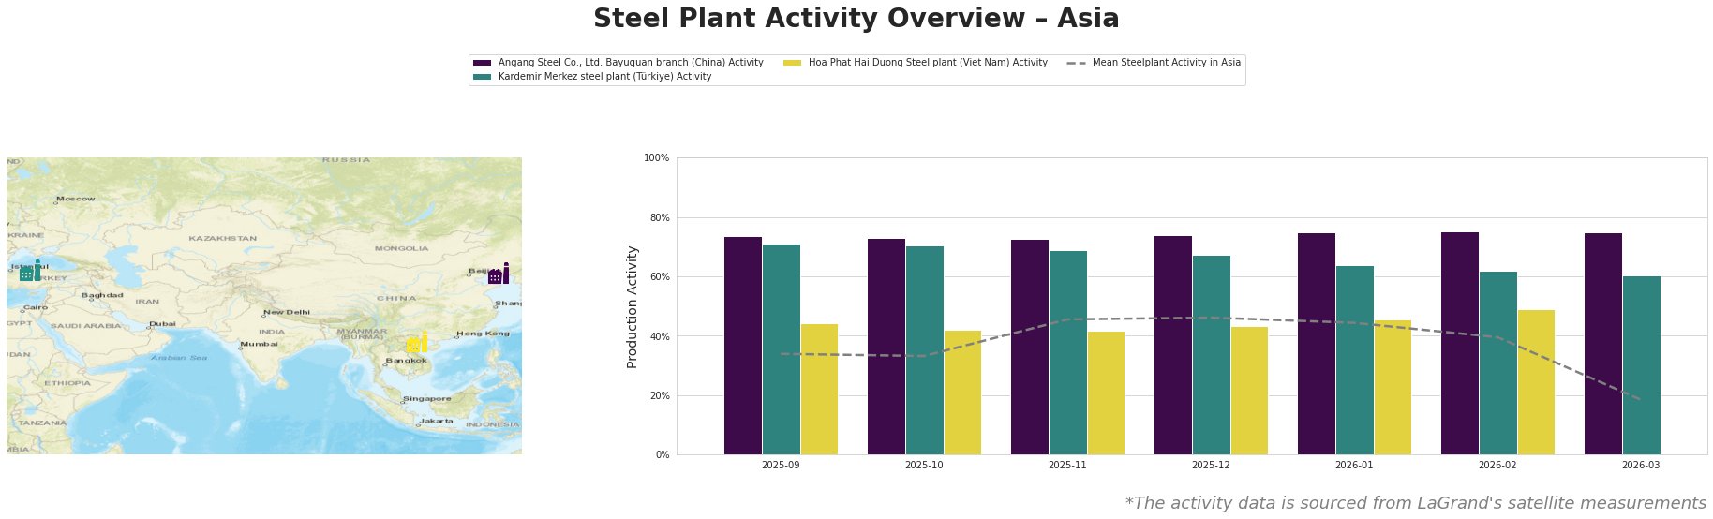Screen dimensions: 1713x519
Task: Click the 2026-01 x-axis label
Action: coord(1354,465)
